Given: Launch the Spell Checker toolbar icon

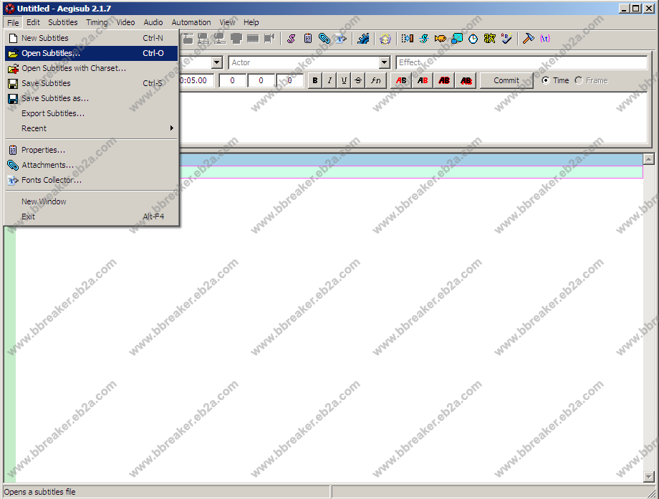Looking at the screenshot, I should [x=506, y=39].
